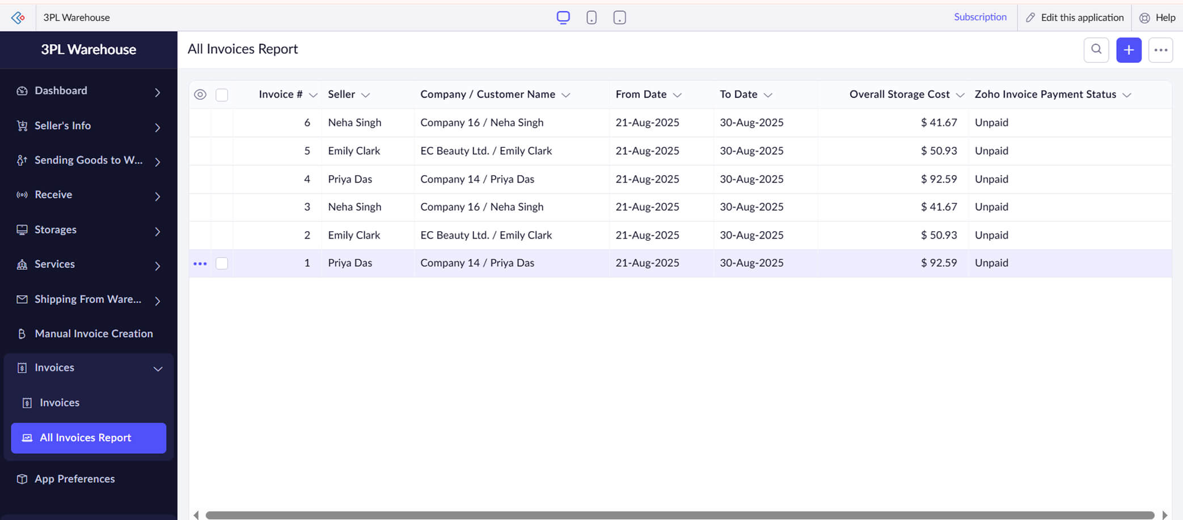Switch to phone preview icon
1183x520 pixels.
coord(591,18)
